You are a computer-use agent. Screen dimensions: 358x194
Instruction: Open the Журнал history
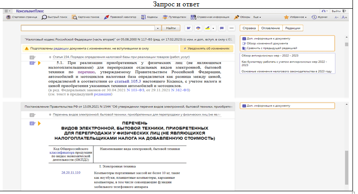coord(319,17)
